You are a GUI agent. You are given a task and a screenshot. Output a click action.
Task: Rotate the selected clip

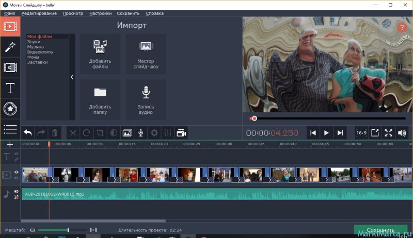tap(86, 133)
